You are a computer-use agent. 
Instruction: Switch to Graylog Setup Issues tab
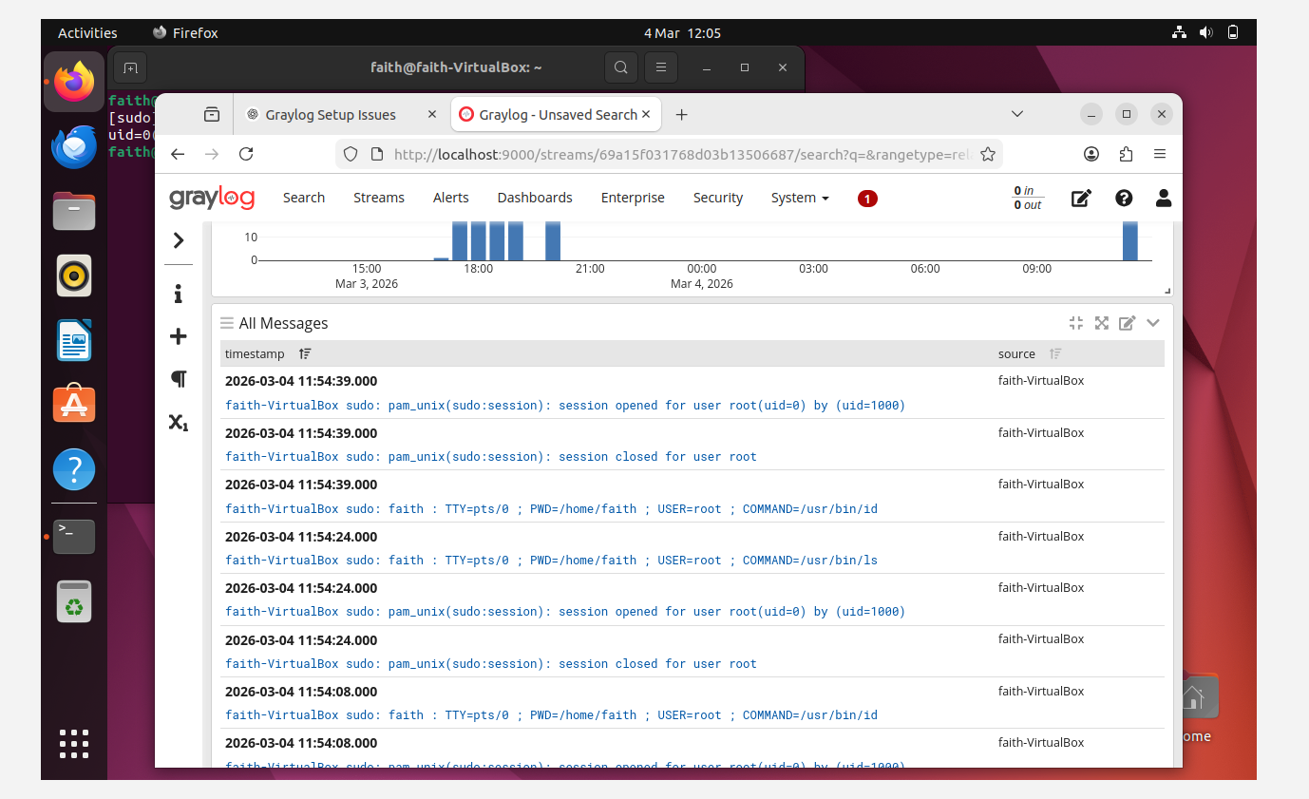tap(330, 115)
